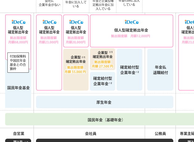Image resolution: width=194 pixels, height=142 pixels.
Task: Click the orange 月額 55,000 円 limit
Action: pyautogui.click(x=75, y=72)
